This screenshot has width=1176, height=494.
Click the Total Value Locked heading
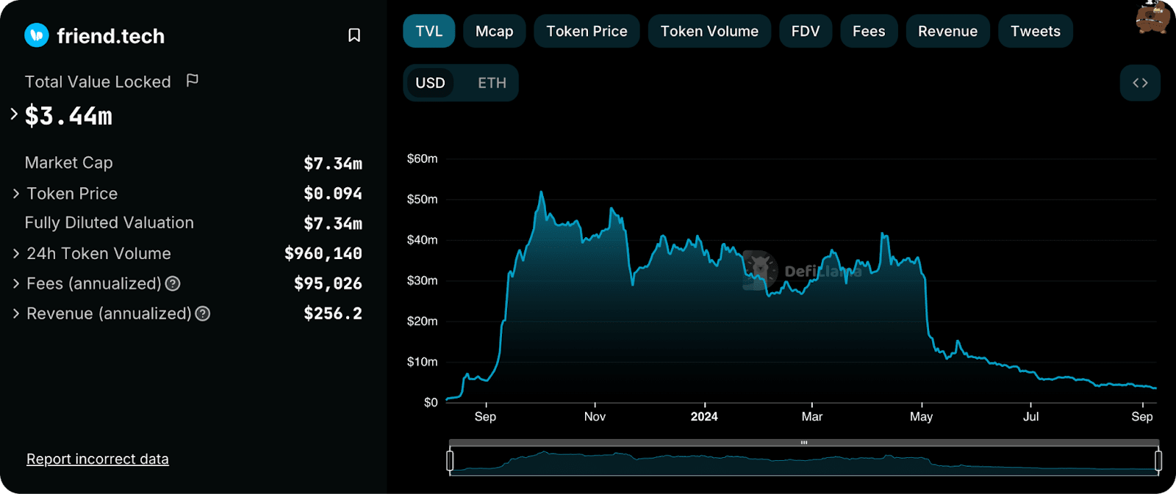(x=98, y=81)
